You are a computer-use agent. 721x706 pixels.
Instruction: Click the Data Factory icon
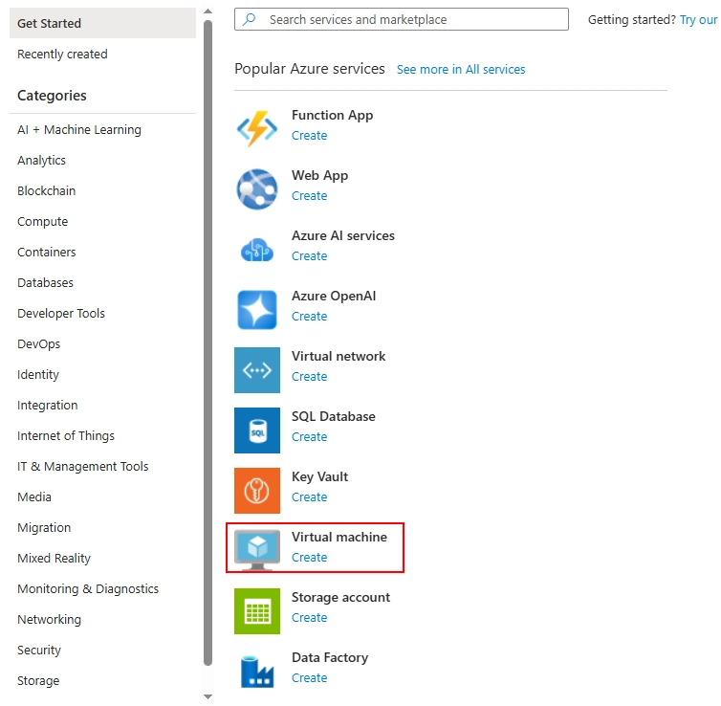tap(257, 672)
